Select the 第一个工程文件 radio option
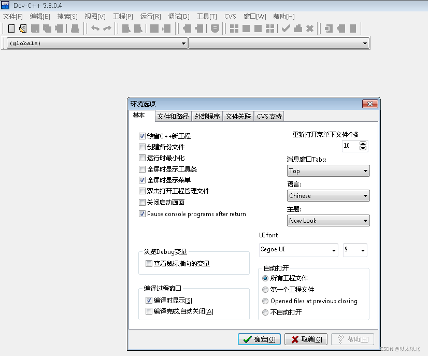This screenshot has height=356, width=428. pyautogui.click(x=265, y=289)
